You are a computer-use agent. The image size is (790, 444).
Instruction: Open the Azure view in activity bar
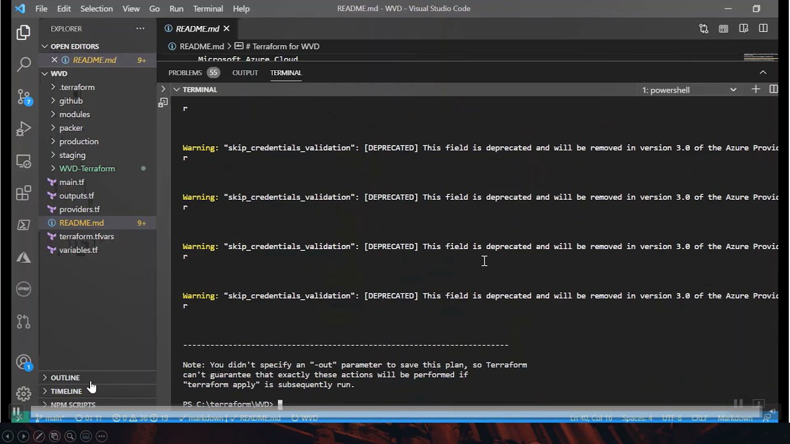point(23,257)
